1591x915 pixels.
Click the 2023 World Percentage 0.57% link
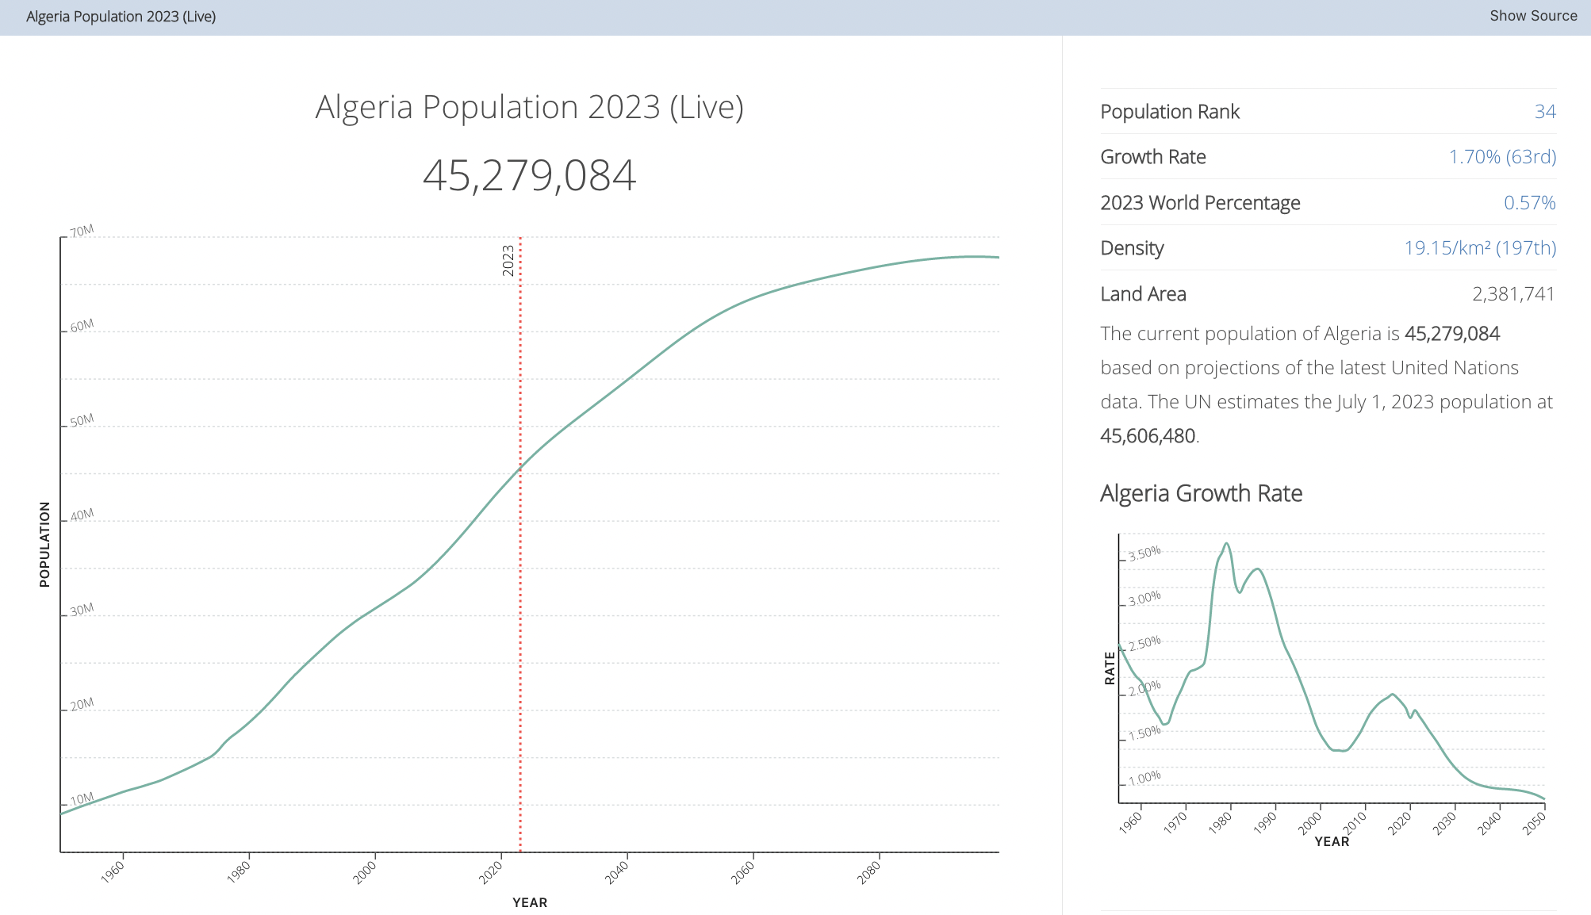click(x=1528, y=203)
